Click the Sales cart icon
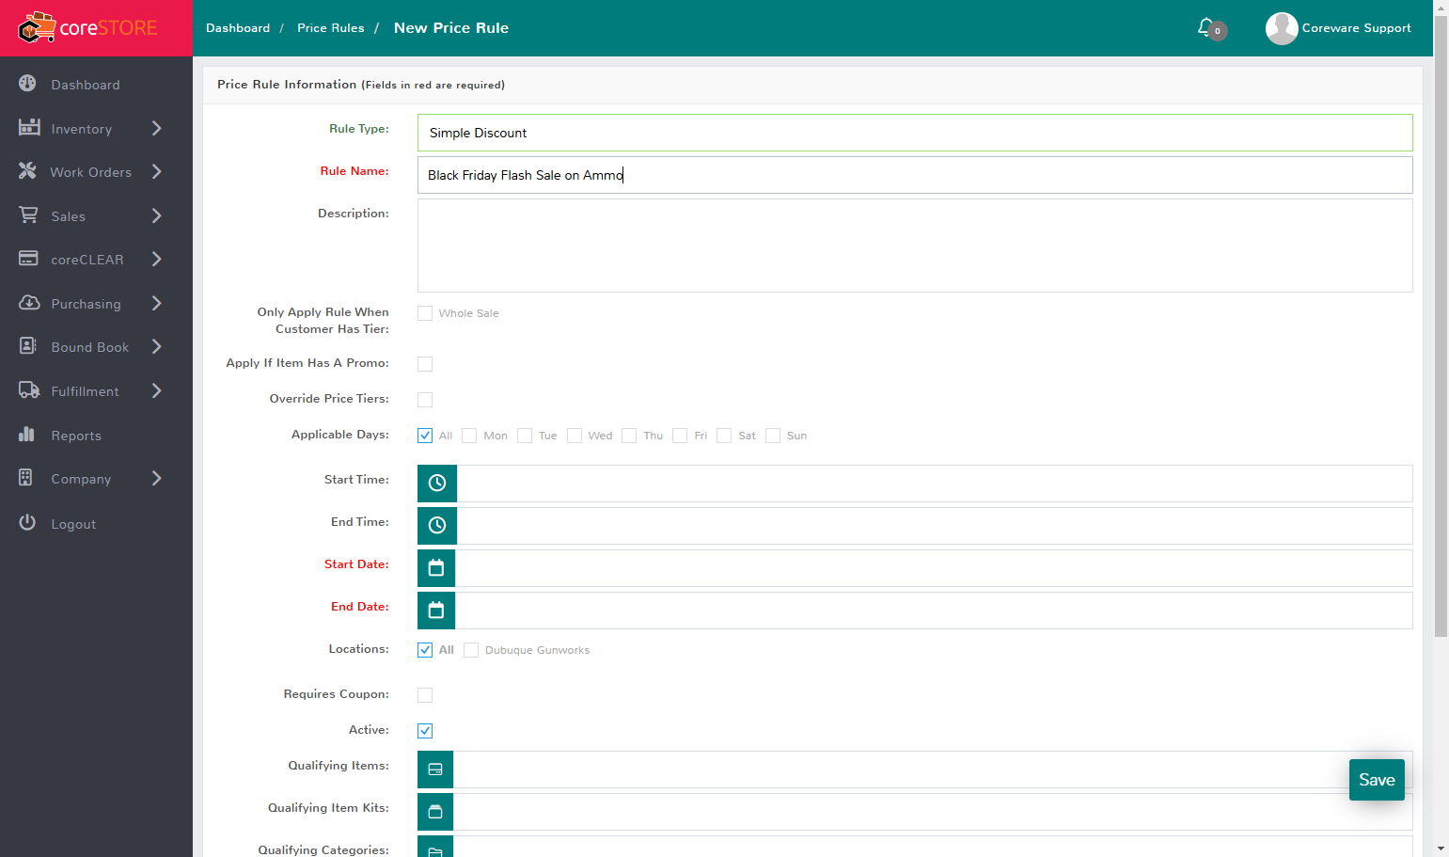1449x857 pixels. (x=29, y=215)
